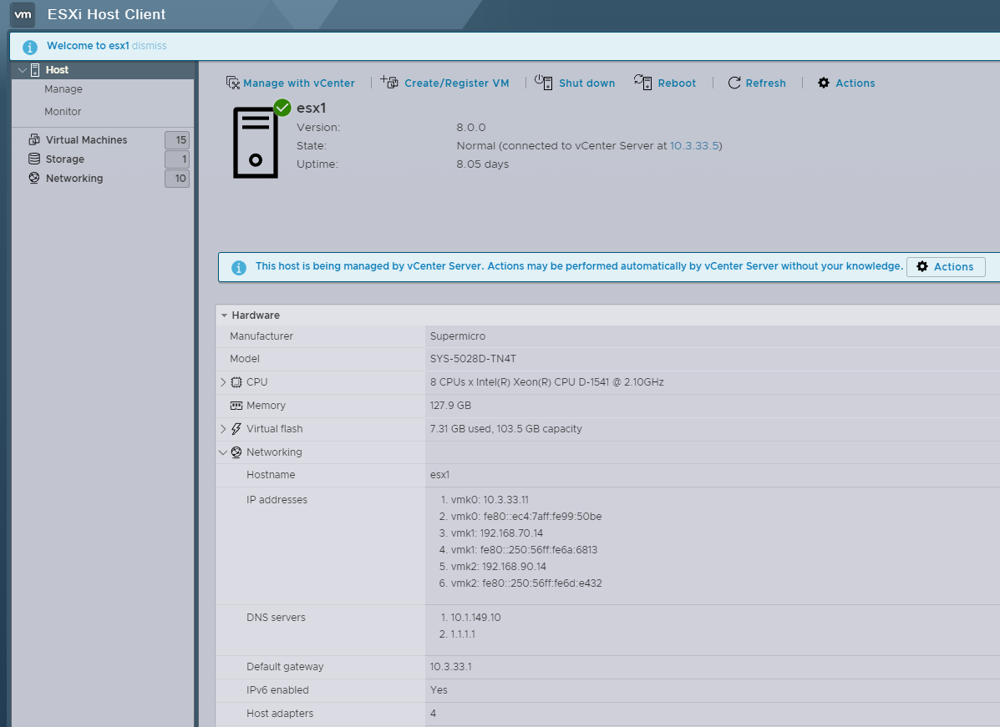Open Storage in the navigator
The image size is (1000, 727).
tap(64, 159)
